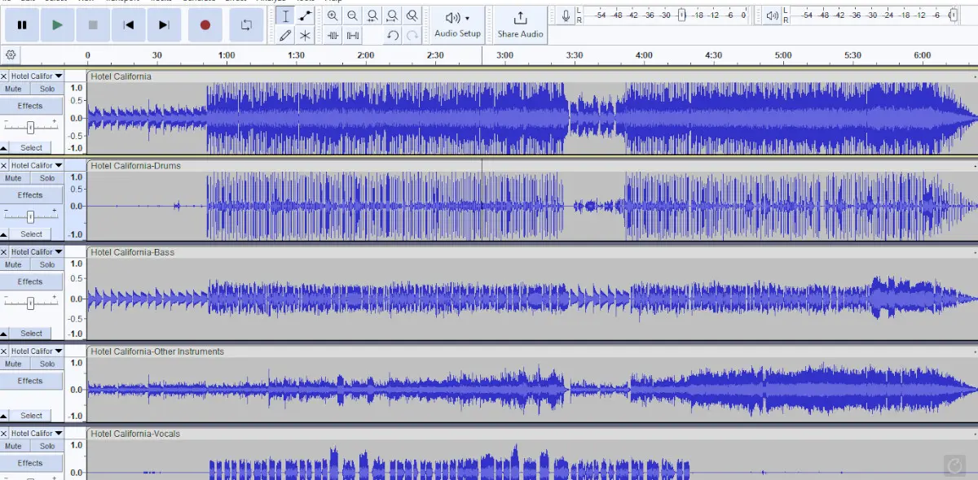Click the Zoom toggle icon
The image size is (978, 480).
(x=412, y=16)
